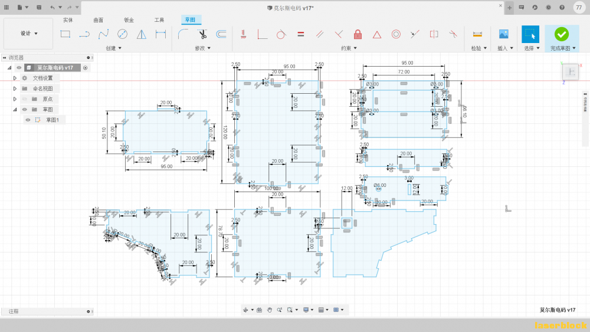Viewport: 590px width, 332px height.
Task: Open the data panel grid icon
Action: click(x=6, y=7)
